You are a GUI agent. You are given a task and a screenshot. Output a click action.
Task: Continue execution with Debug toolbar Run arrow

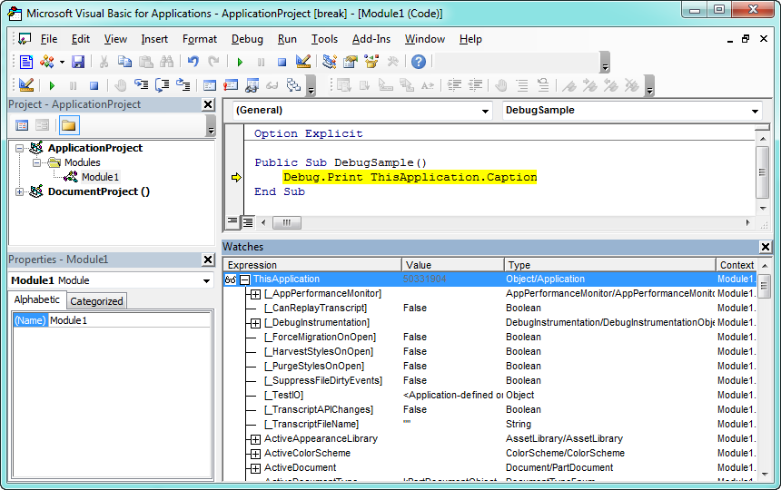52,86
